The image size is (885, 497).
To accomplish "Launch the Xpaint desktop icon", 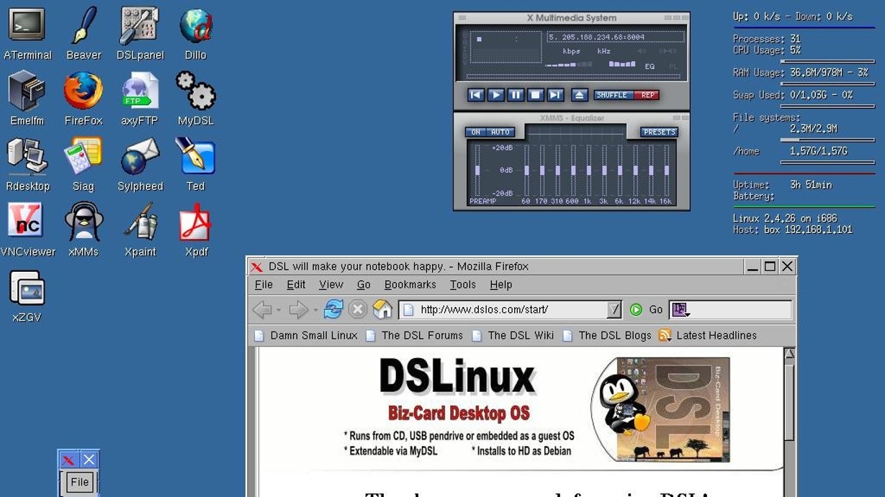I will point(140,223).
